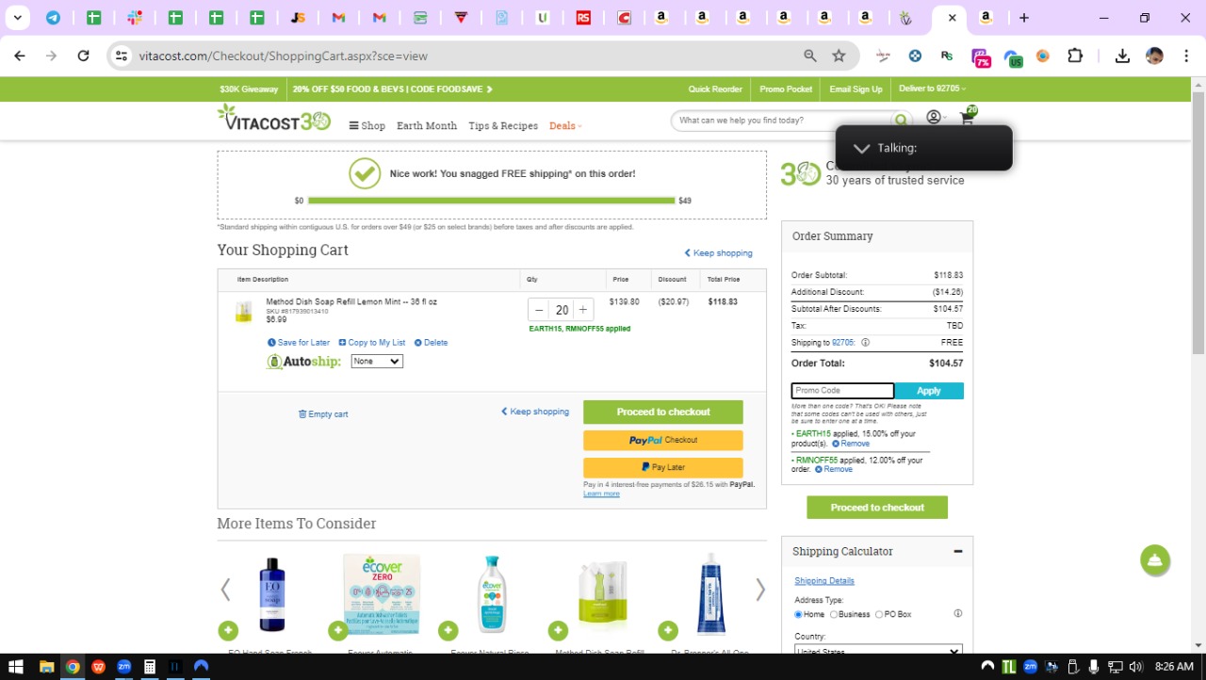Switch to the Telegram browser tab
Image resolution: width=1206 pixels, height=680 pixels.
point(53,17)
